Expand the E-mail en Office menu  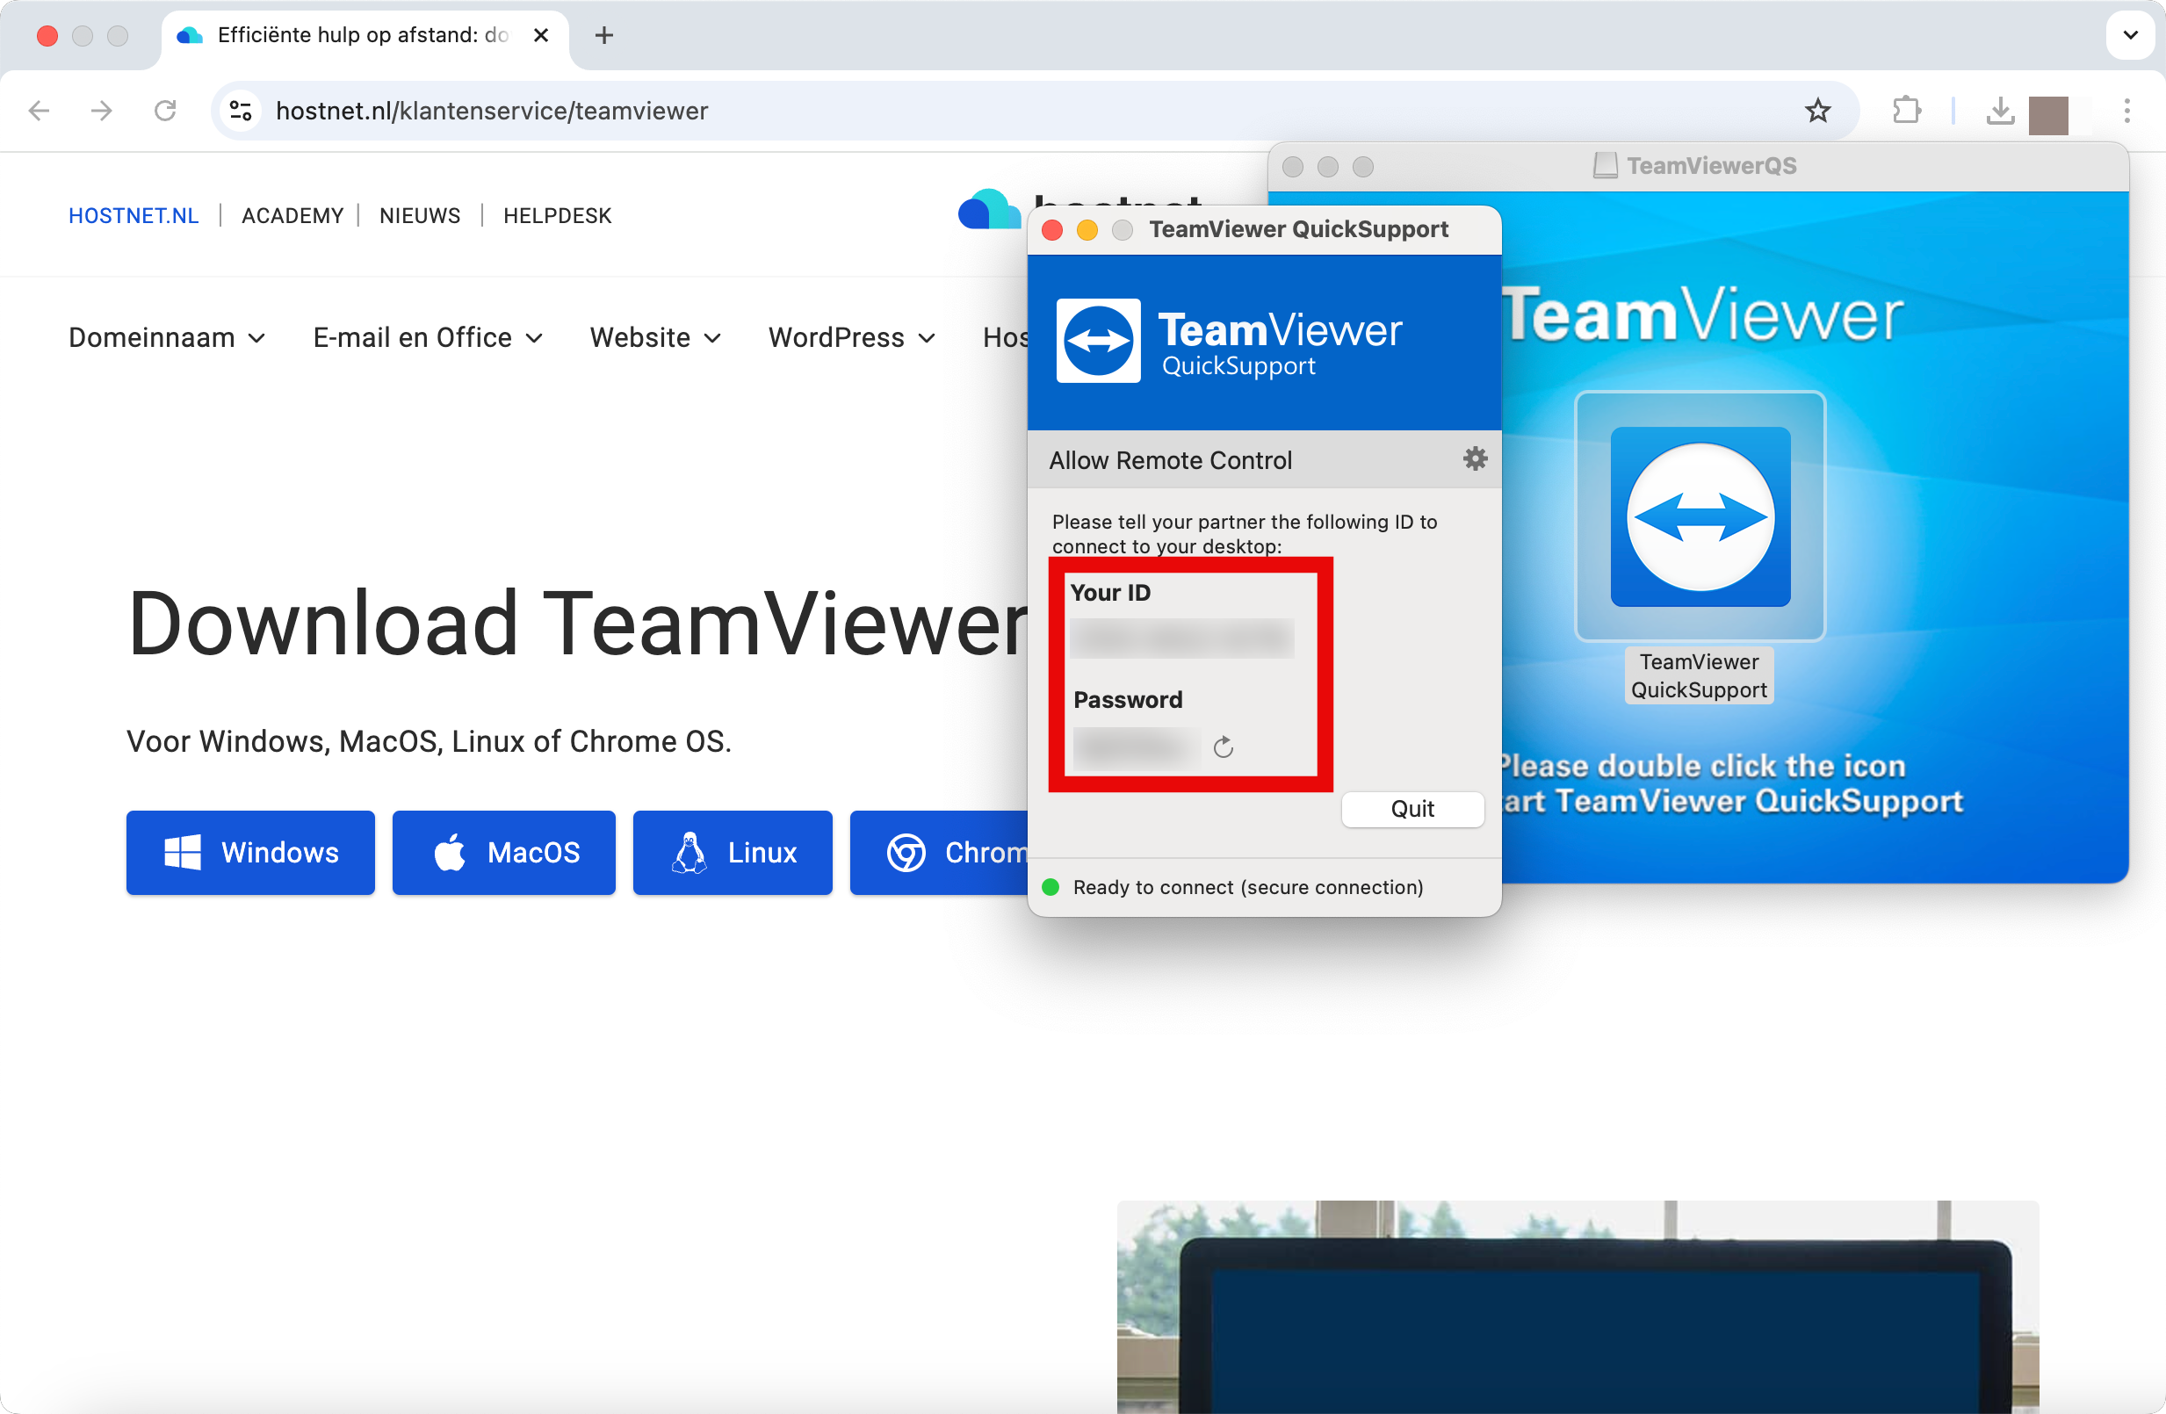click(x=428, y=337)
